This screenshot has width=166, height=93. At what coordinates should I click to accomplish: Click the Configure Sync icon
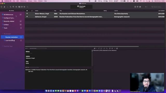click(3, 18)
